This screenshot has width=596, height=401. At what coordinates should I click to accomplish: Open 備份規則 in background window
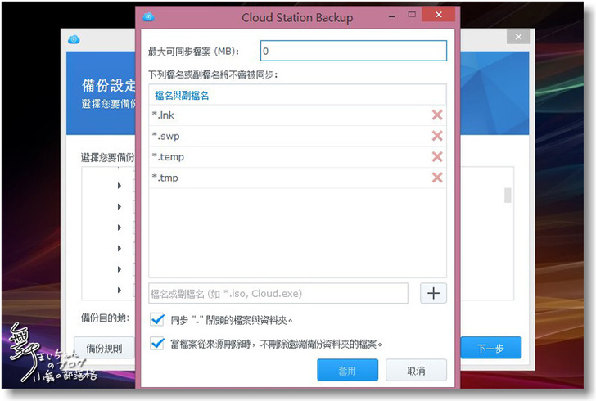[105, 348]
